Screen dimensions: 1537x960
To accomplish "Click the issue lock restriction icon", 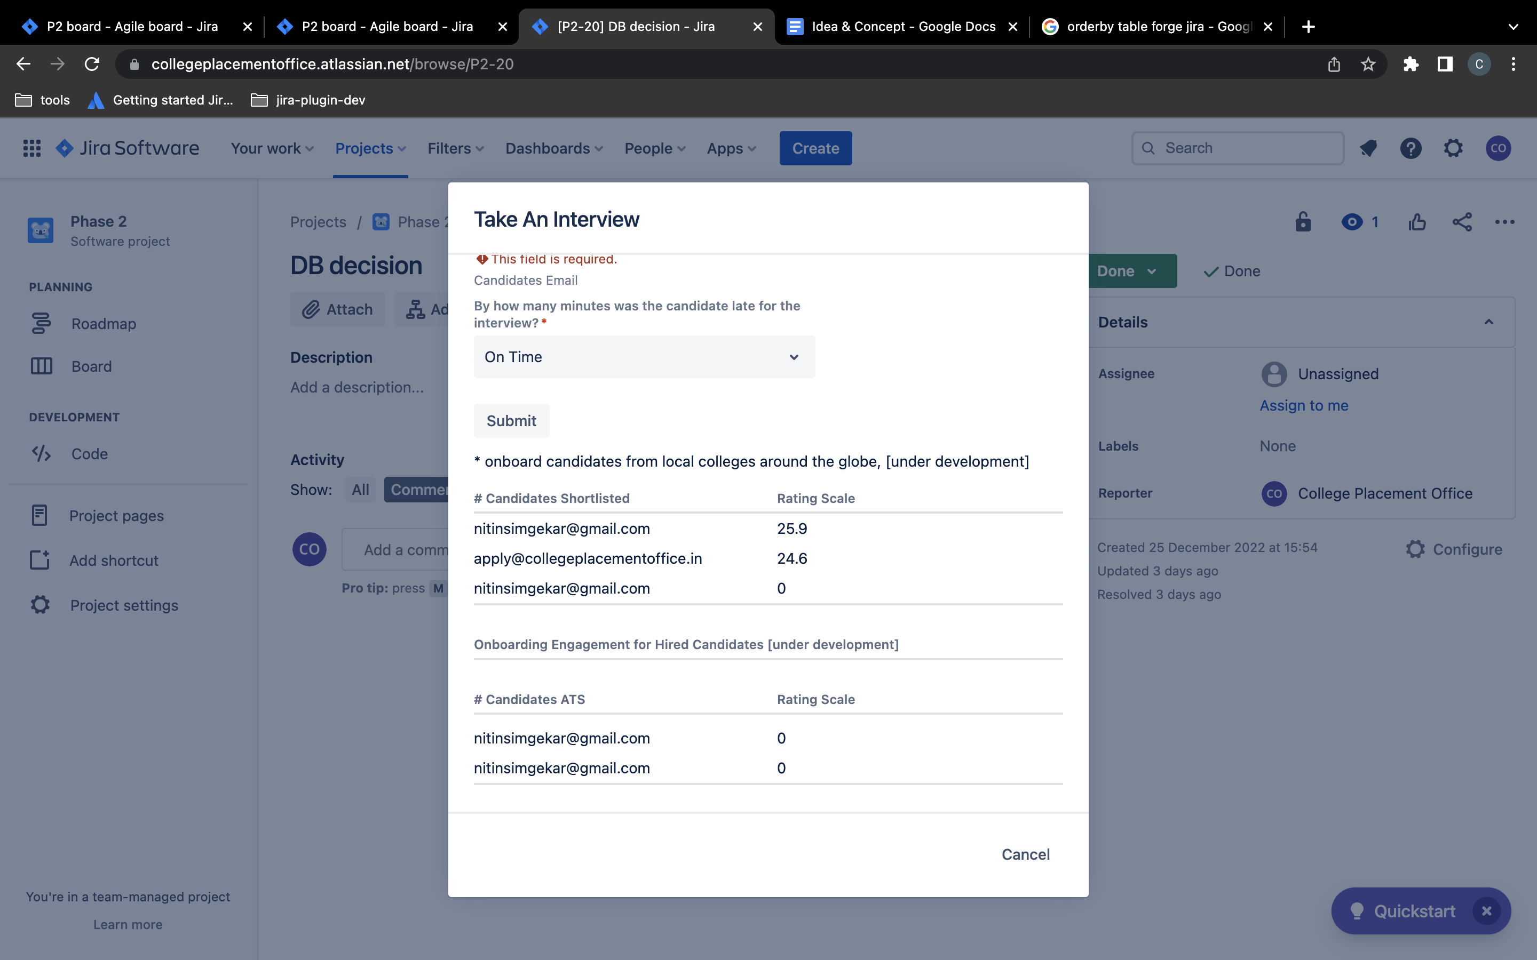I will tap(1303, 221).
